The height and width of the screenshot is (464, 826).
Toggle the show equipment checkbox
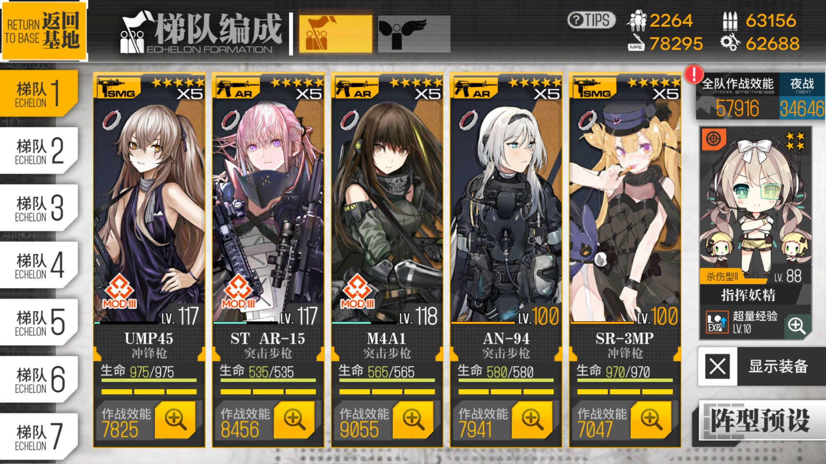click(x=717, y=366)
